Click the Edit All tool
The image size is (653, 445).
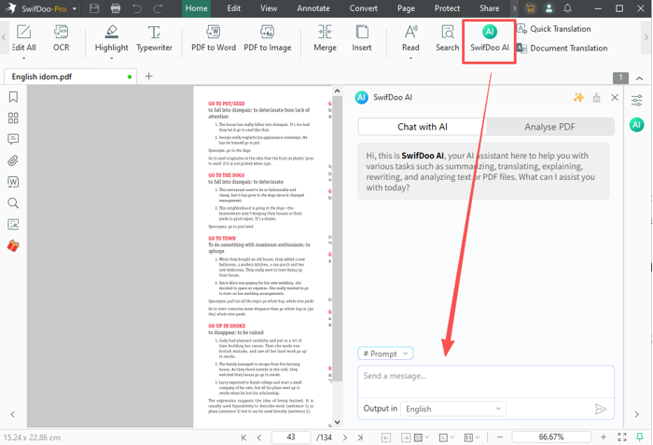pos(23,39)
